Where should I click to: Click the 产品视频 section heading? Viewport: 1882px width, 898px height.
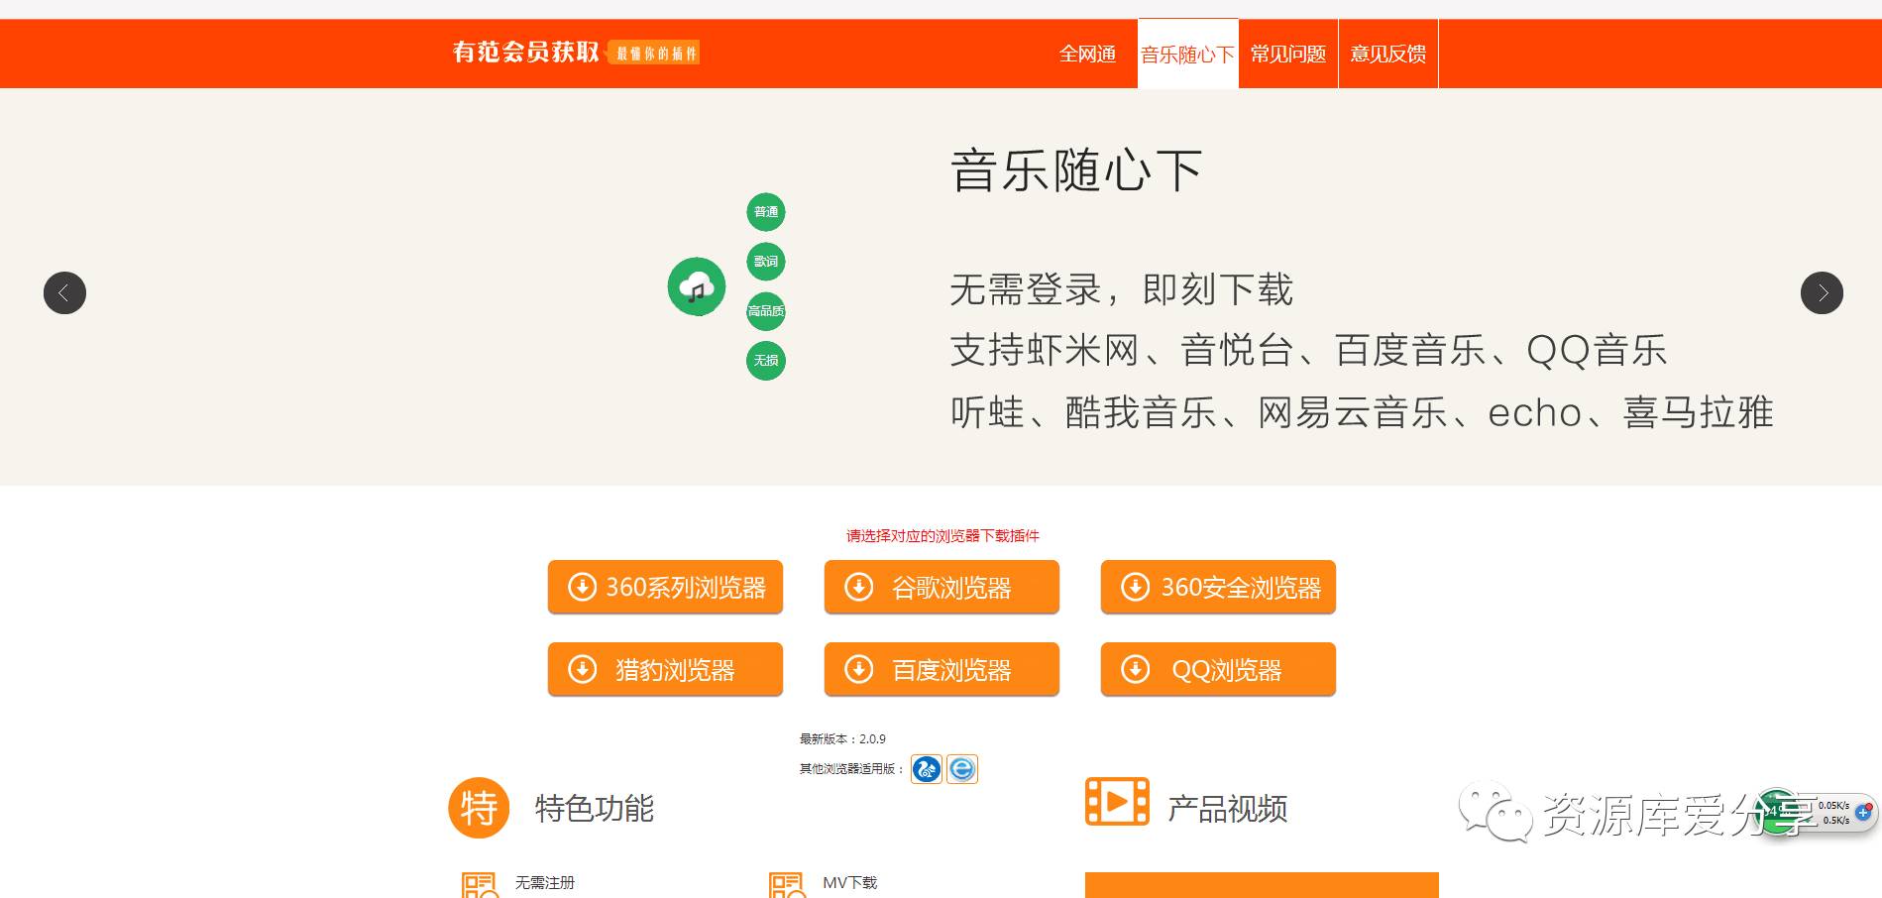click(1228, 809)
